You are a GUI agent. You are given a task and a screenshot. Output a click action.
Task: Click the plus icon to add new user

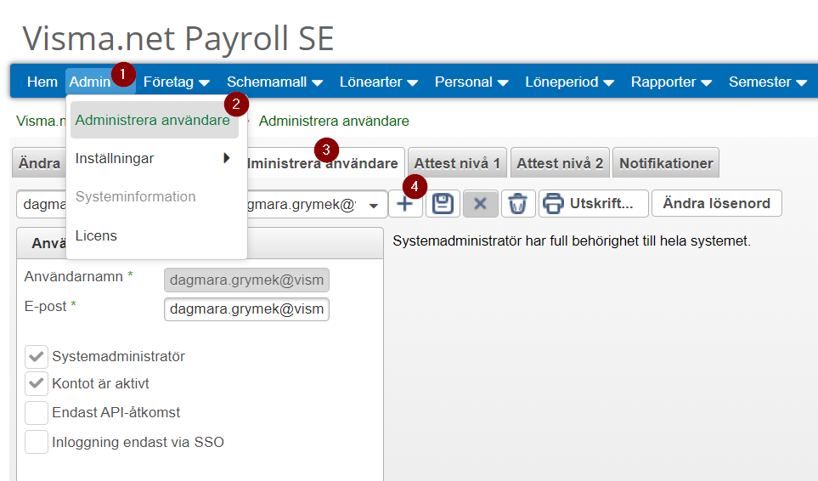[405, 203]
